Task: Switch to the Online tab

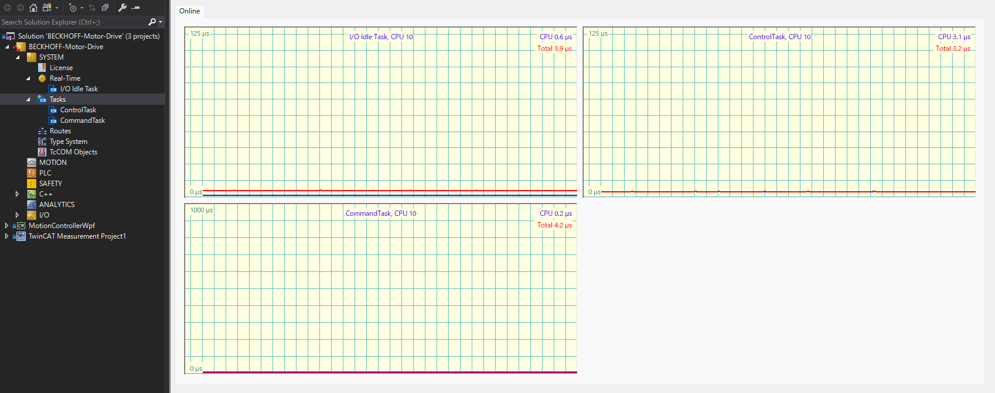Action: click(x=189, y=11)
